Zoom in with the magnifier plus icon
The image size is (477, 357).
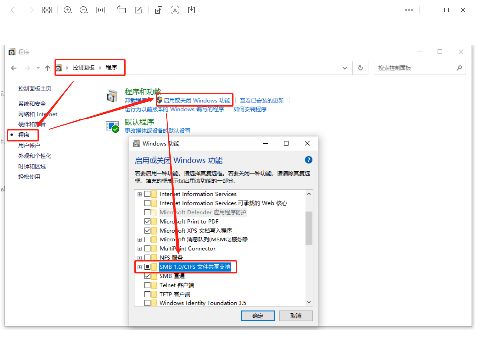(x=68, y=10)
